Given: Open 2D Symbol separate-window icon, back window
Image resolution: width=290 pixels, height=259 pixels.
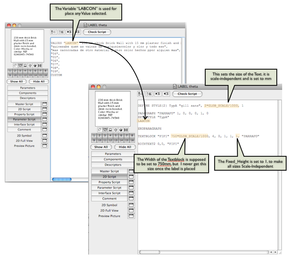Looking at the screenshot, I should pyautogui.click(x=45, y=135).
